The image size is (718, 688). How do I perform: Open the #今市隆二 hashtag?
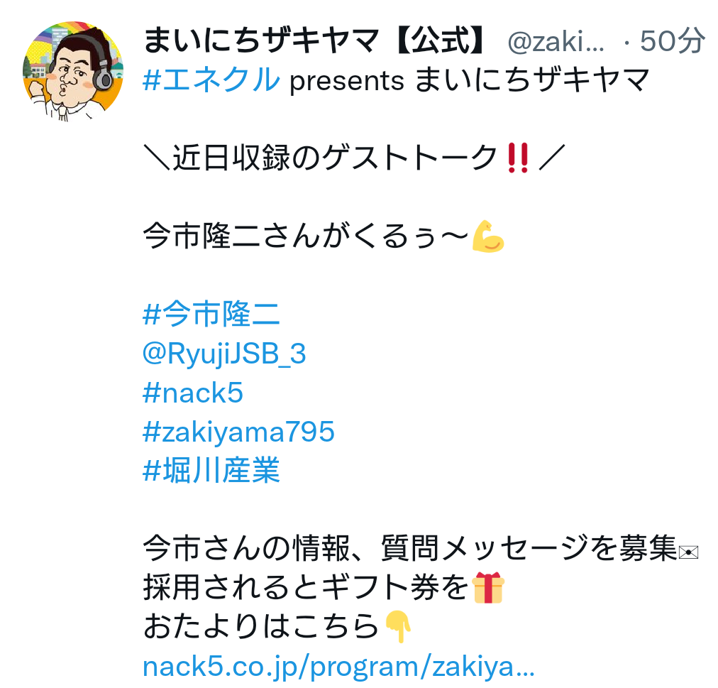pyautogui.click(x=211, y=315)
